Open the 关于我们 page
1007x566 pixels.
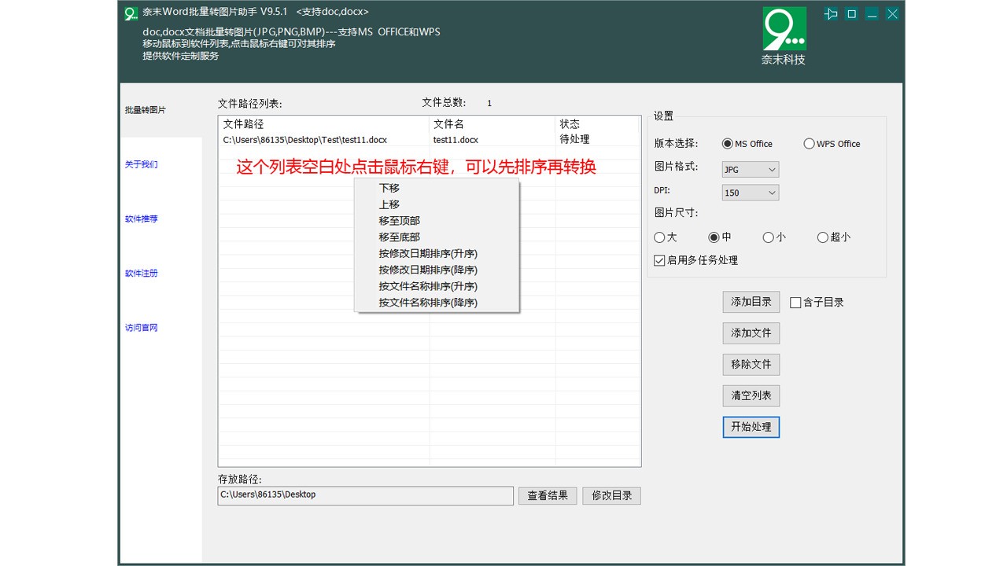(142, 164)
